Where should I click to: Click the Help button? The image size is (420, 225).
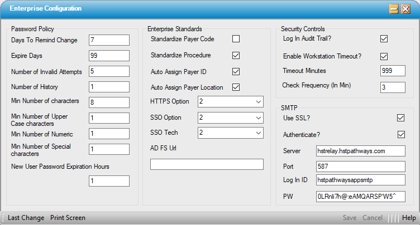409,218
